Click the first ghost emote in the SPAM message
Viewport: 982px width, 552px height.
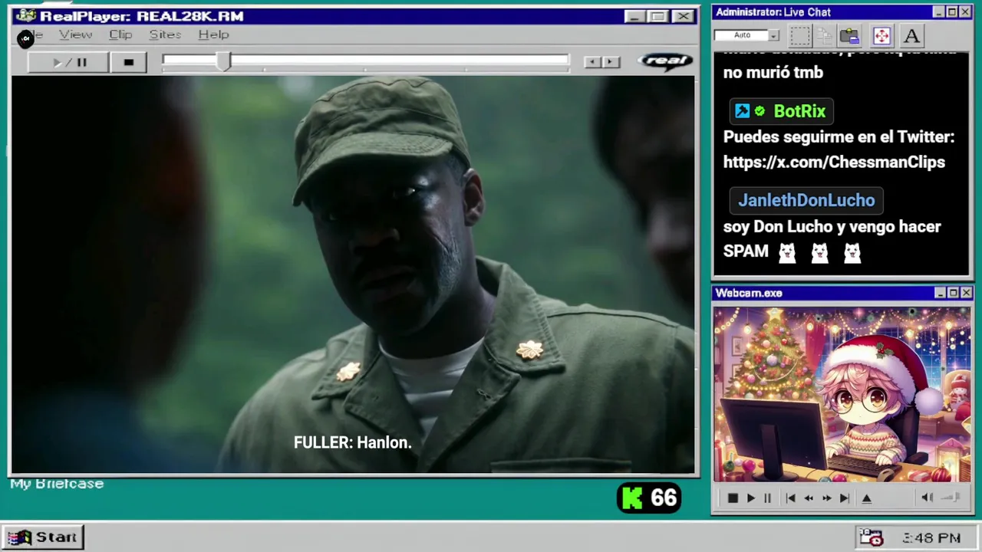pos(787,253)
